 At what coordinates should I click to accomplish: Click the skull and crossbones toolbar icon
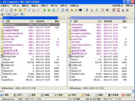click(103, 10)
